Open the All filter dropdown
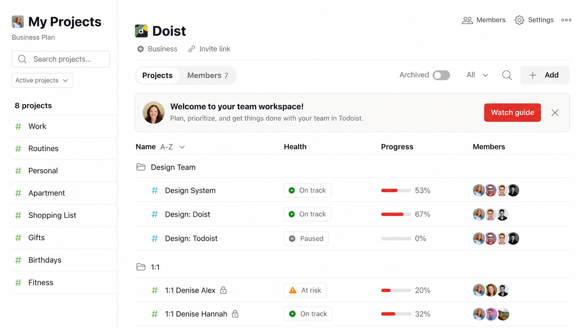 click(x=477, y=75)
